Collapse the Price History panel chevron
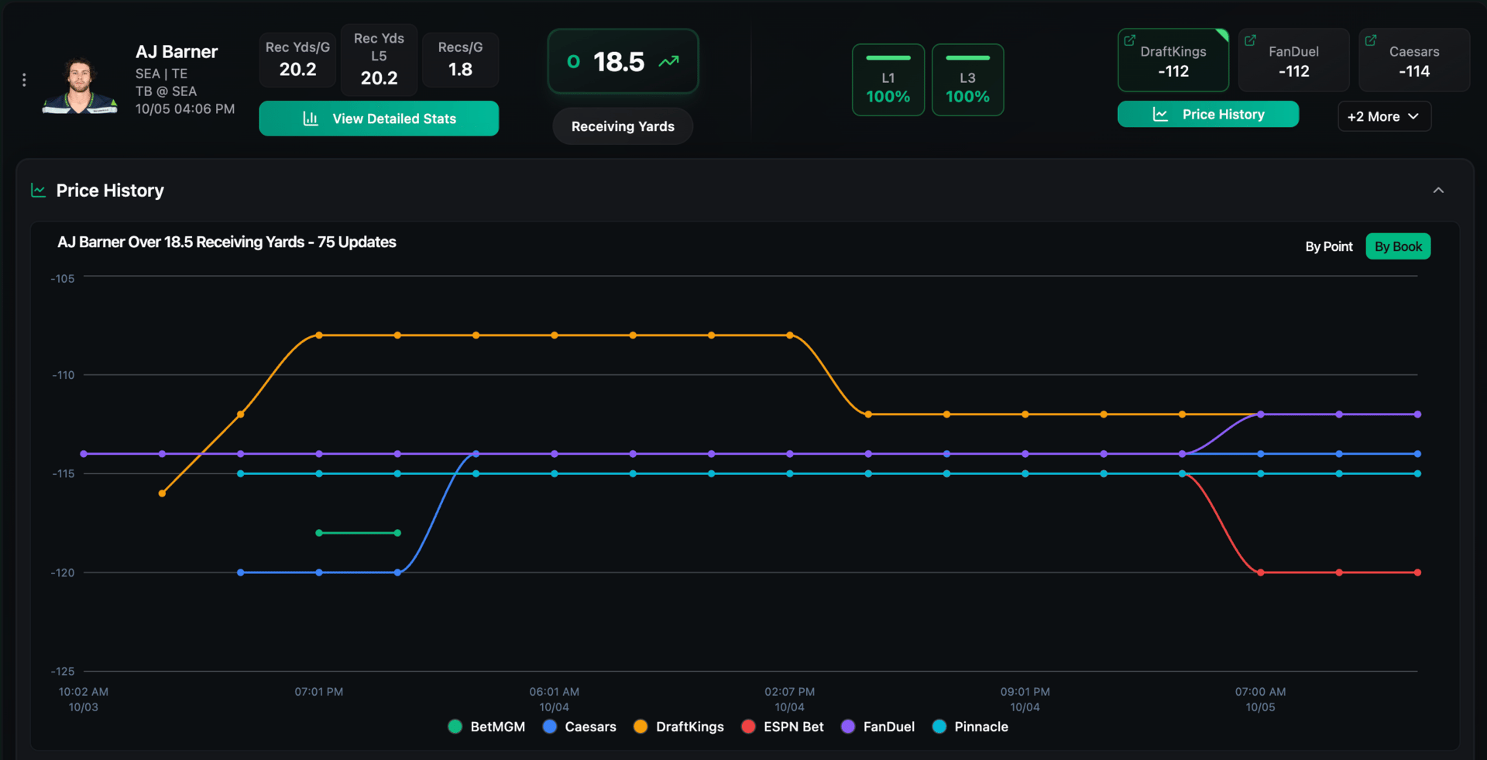The width and height of the screenshot is (1487, 760). 1438,191
